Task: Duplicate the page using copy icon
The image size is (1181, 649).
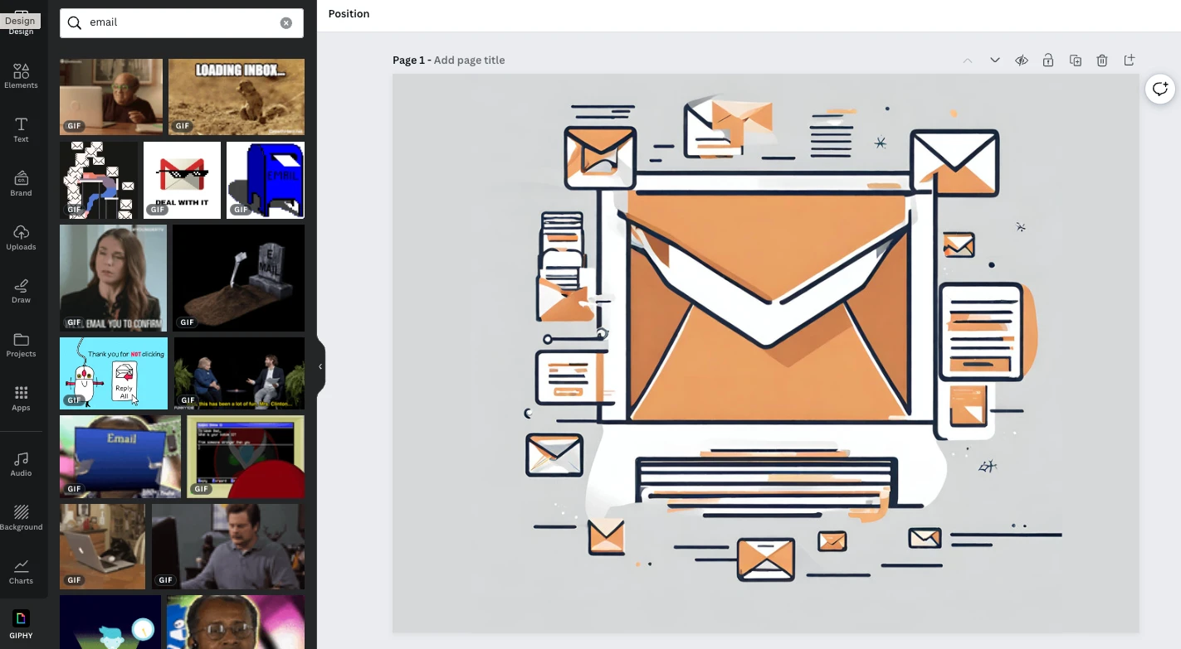Action: point(1076,61)
